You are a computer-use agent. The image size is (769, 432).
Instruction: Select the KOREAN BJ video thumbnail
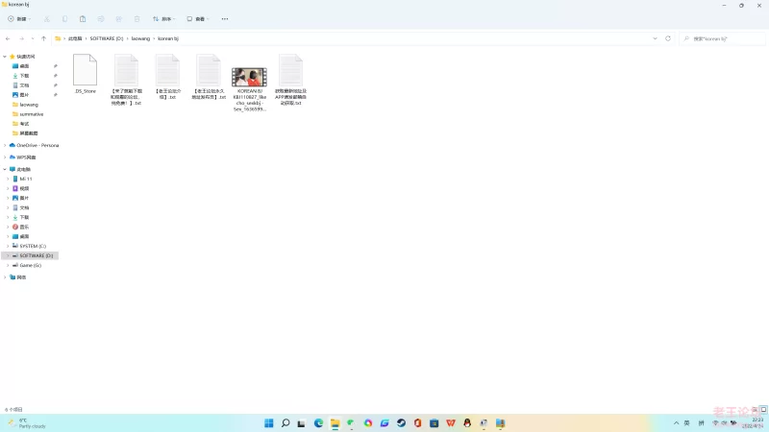249,78
